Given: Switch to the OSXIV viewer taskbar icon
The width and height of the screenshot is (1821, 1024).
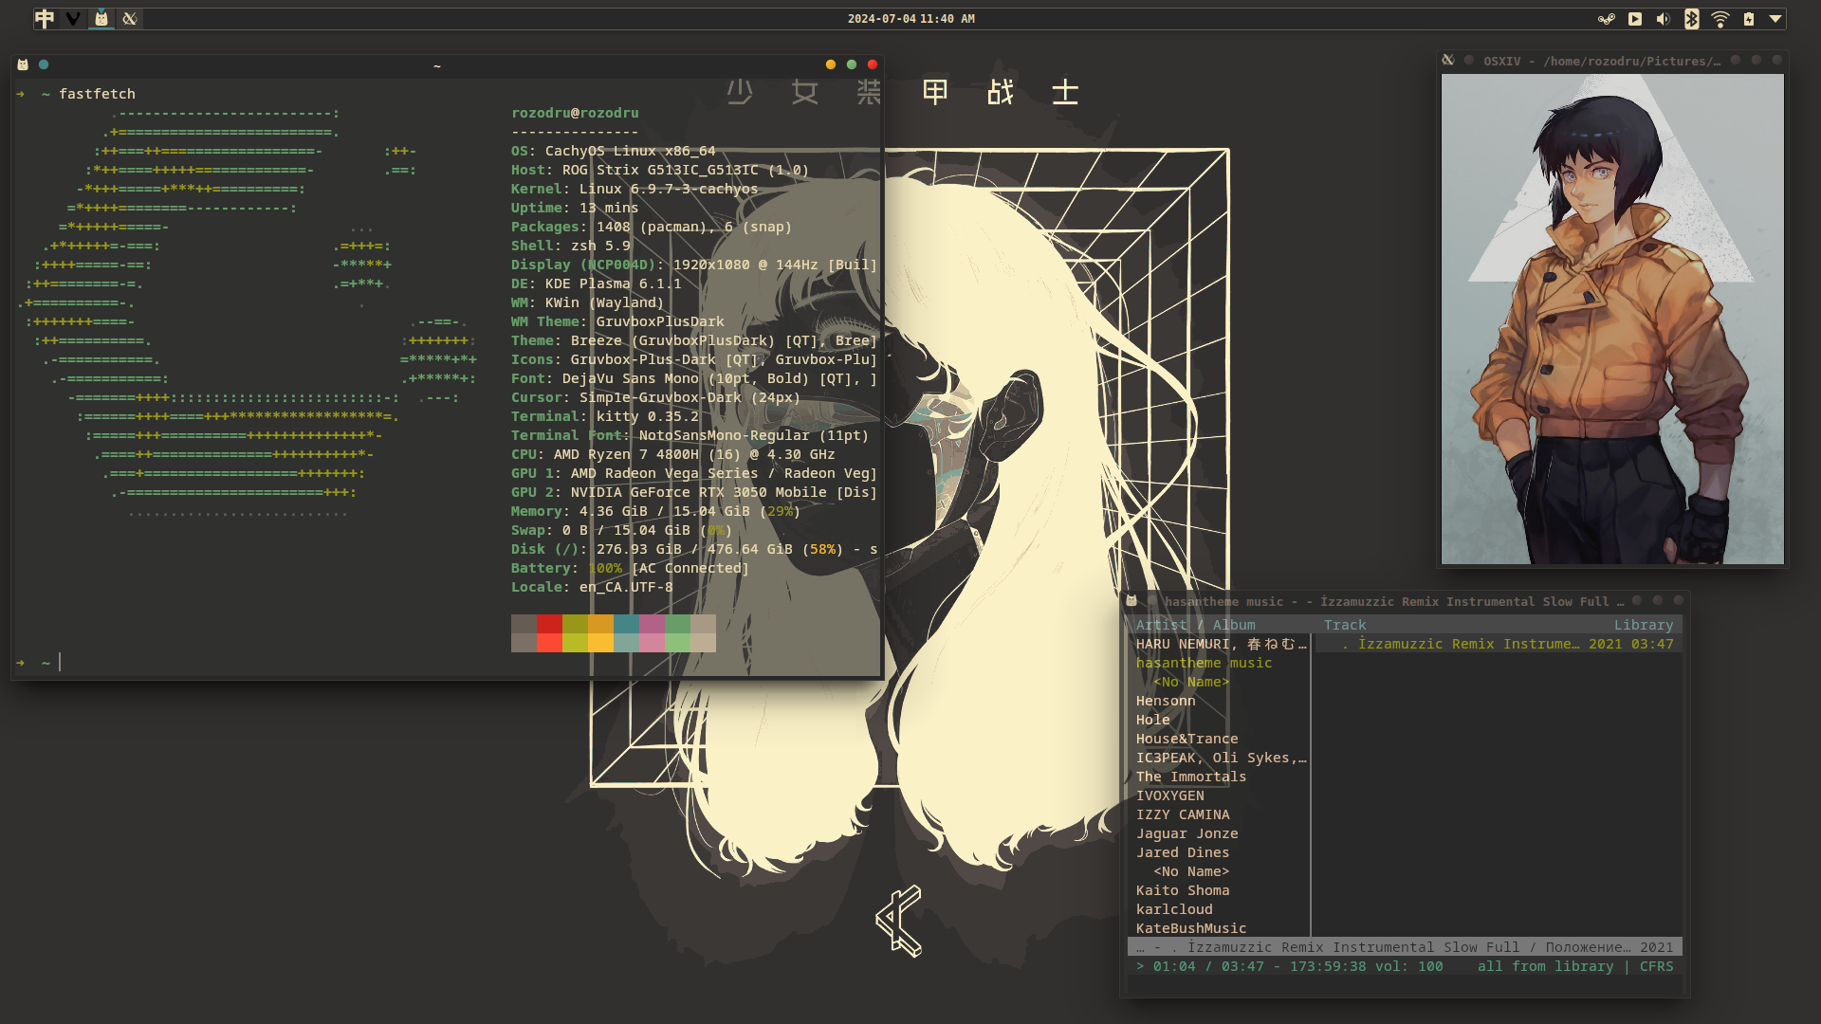Looking at the screenshot, I should 130,18.
